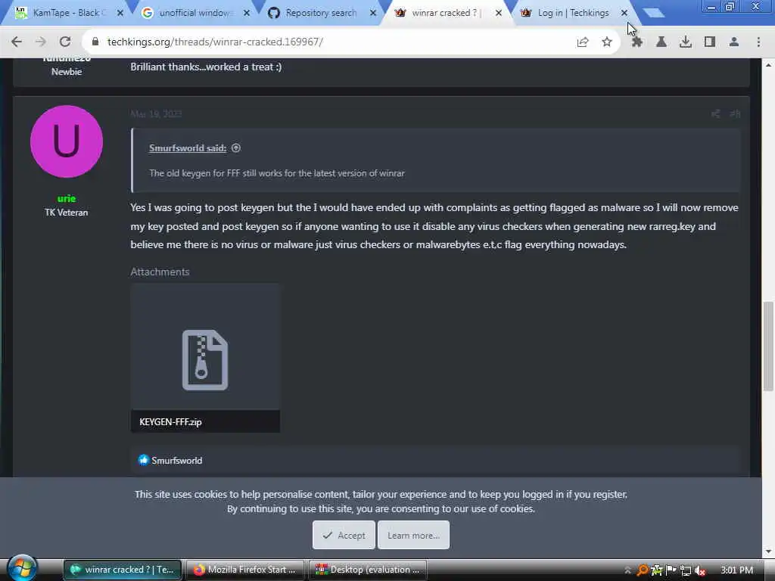Select the winrar cracked taskbar button
The height and width of the screenshot is (581, 775).
pyautogui.click(x=123, y=570)
